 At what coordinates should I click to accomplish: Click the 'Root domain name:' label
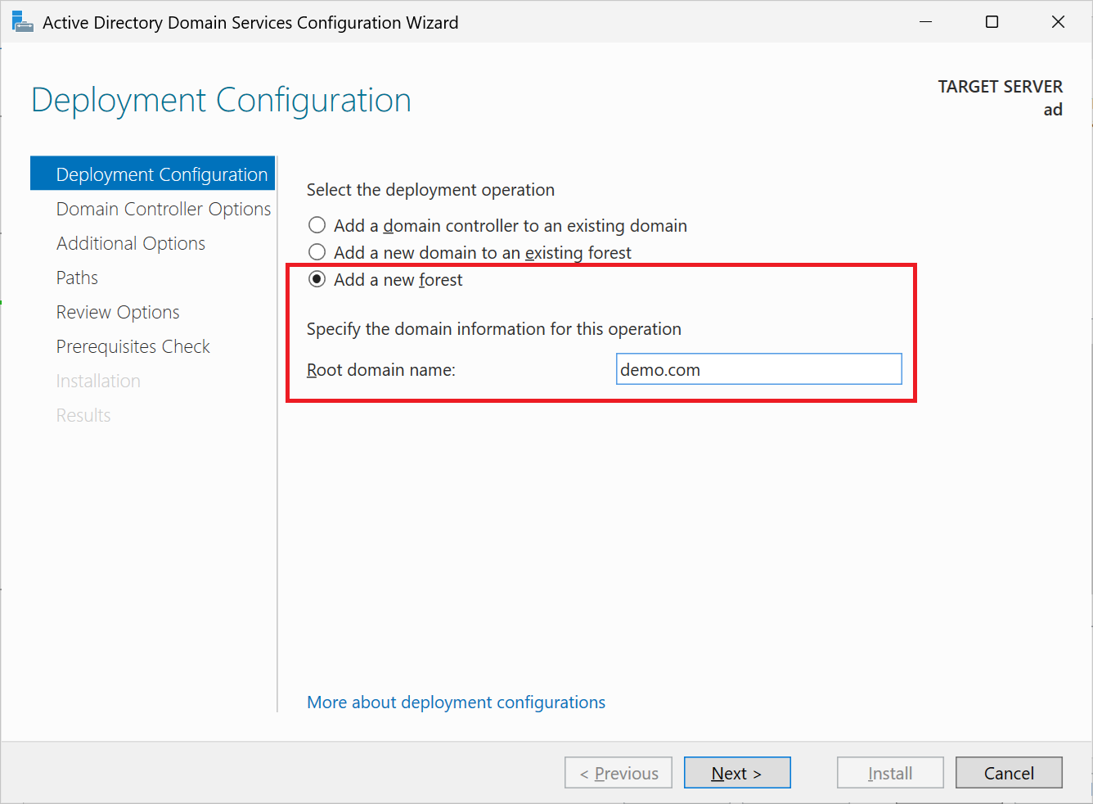(381, 370)
